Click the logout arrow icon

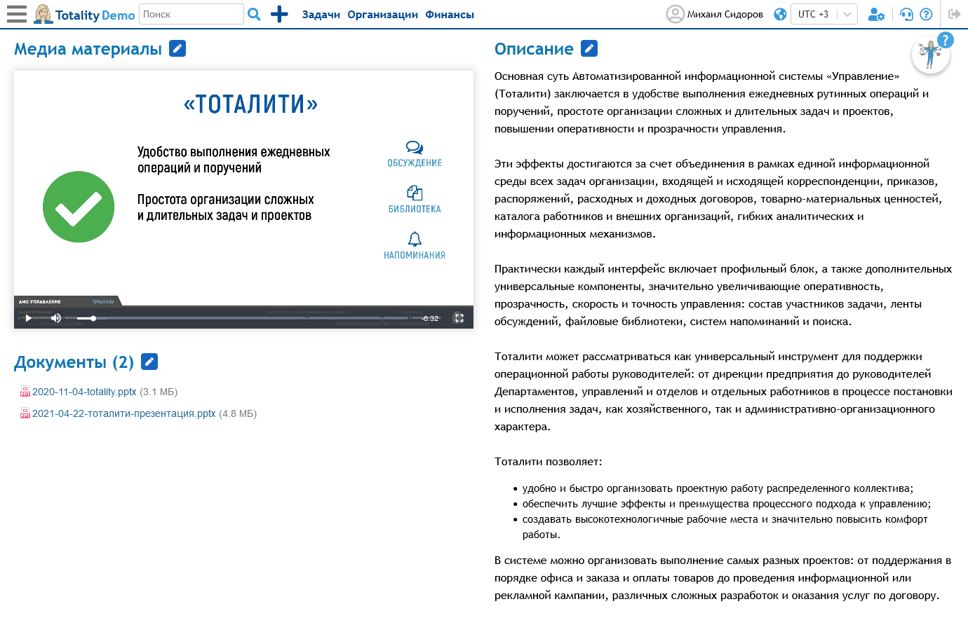coord(954,14)
